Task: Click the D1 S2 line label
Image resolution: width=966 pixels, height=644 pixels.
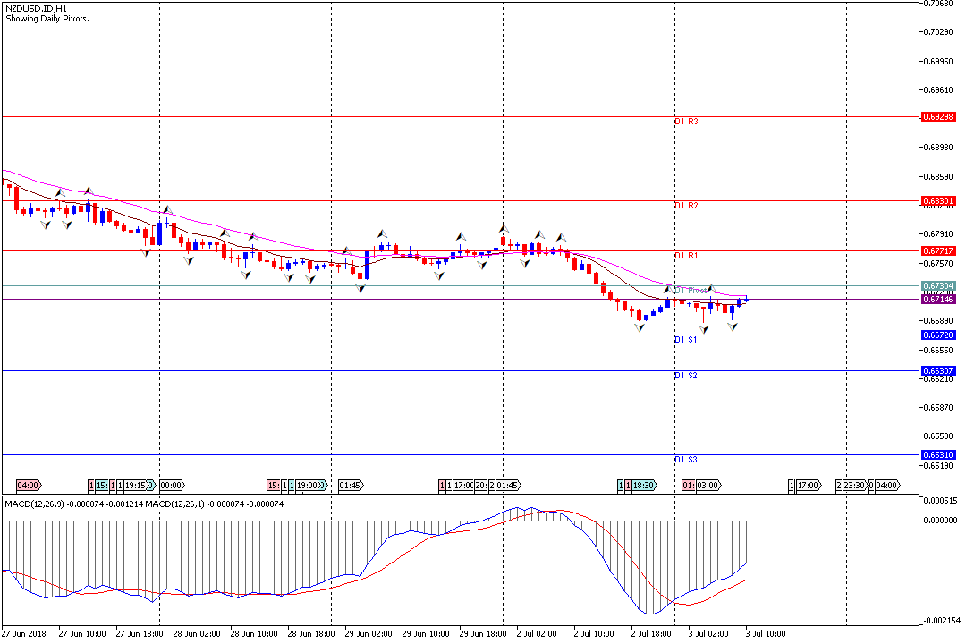Action: click(x=686, y=376)
